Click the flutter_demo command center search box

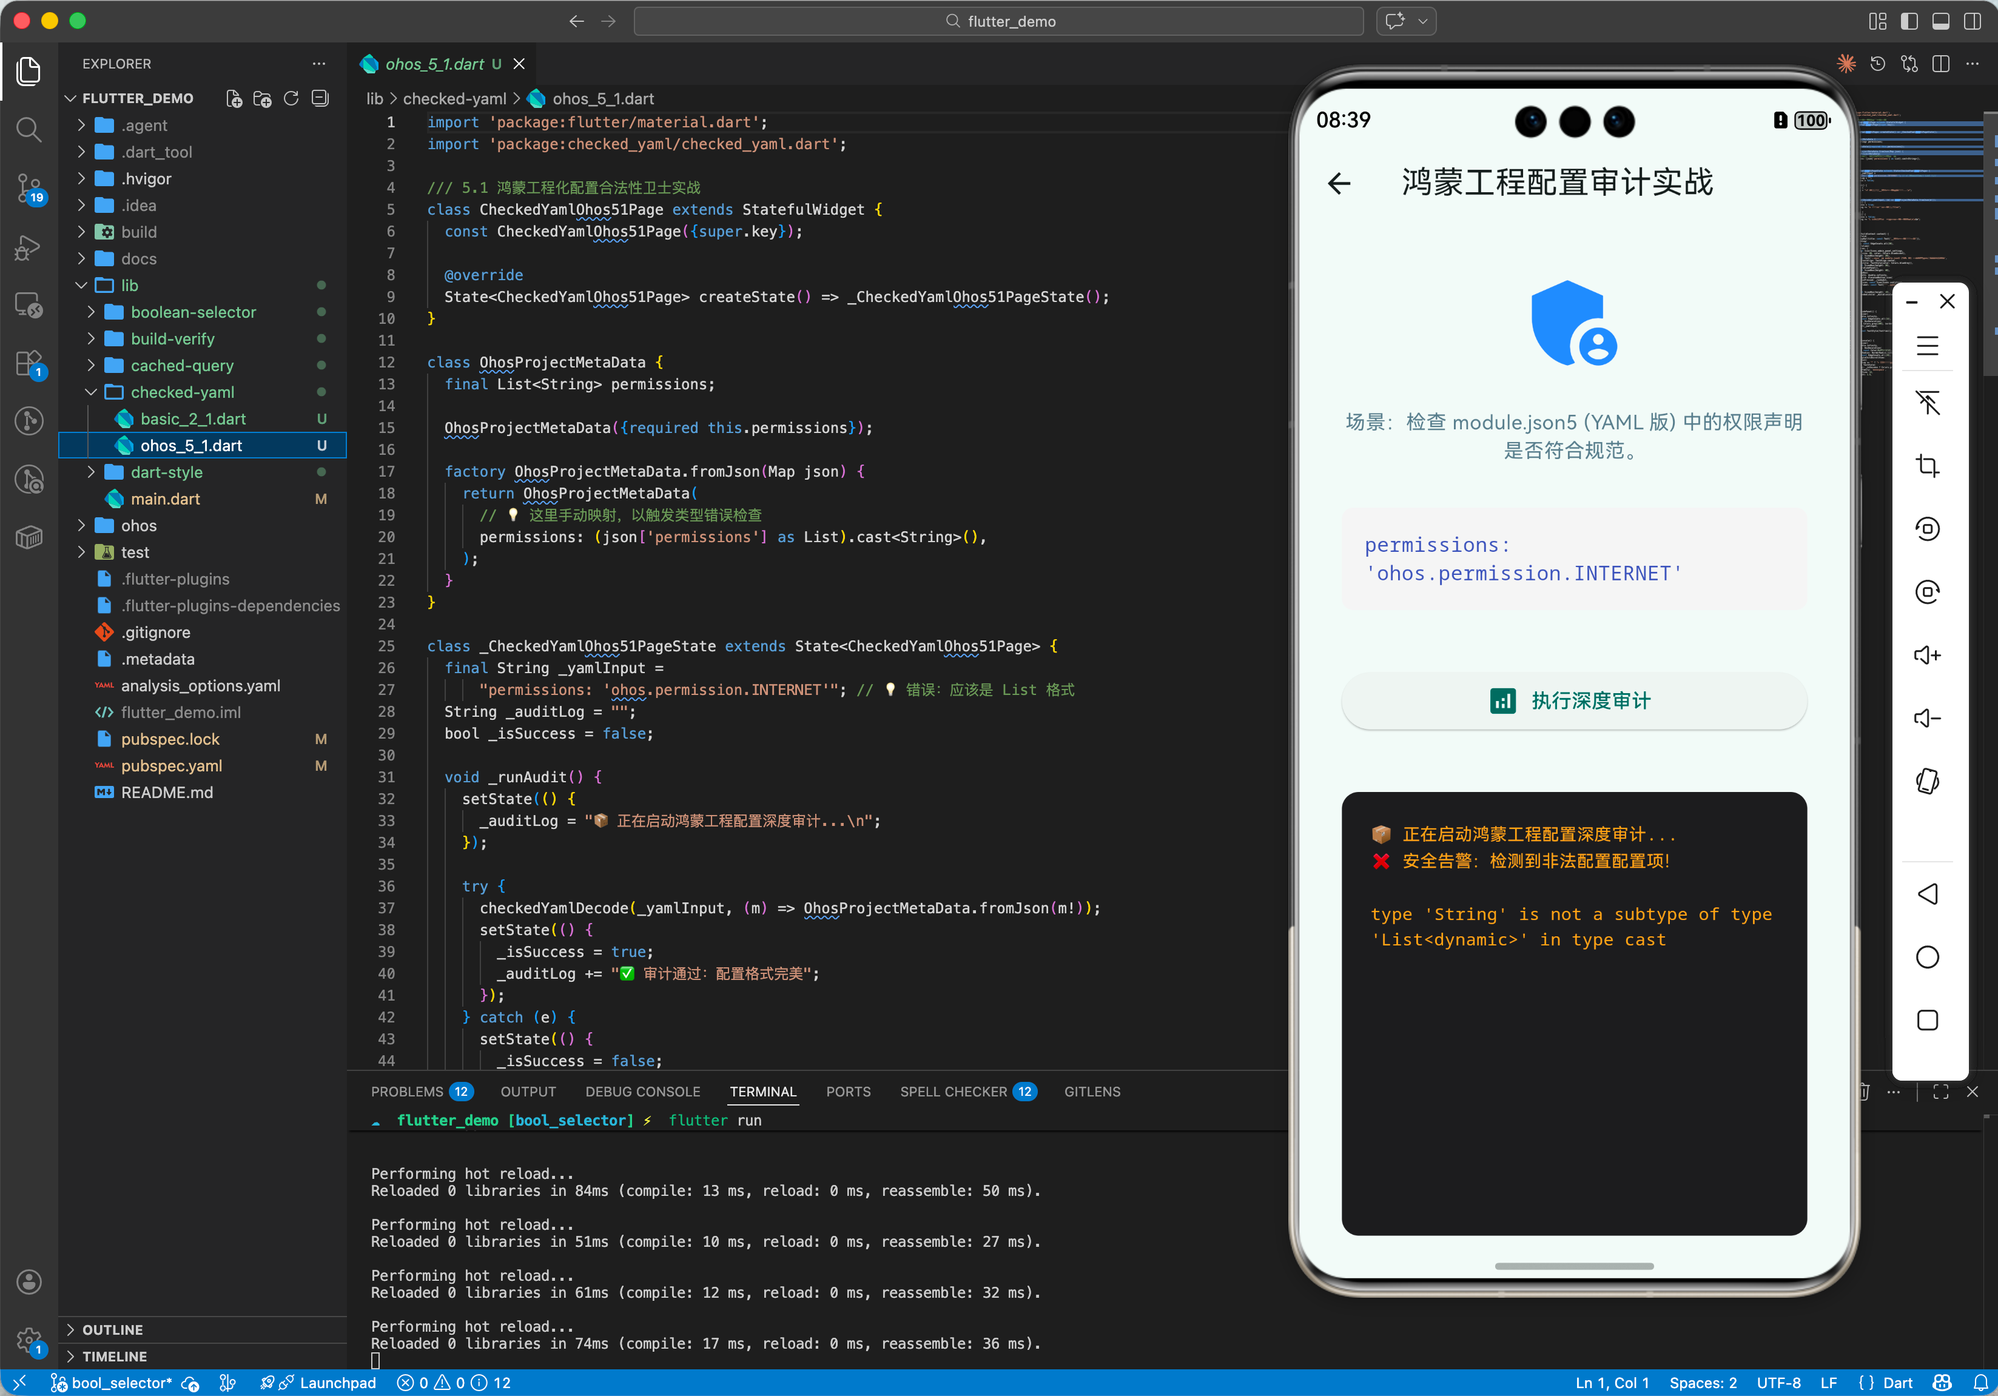coord(998,21)
